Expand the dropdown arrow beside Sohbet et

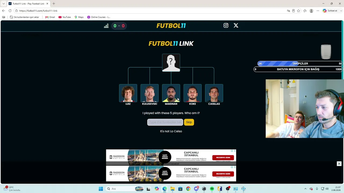[x=341, y=11]
